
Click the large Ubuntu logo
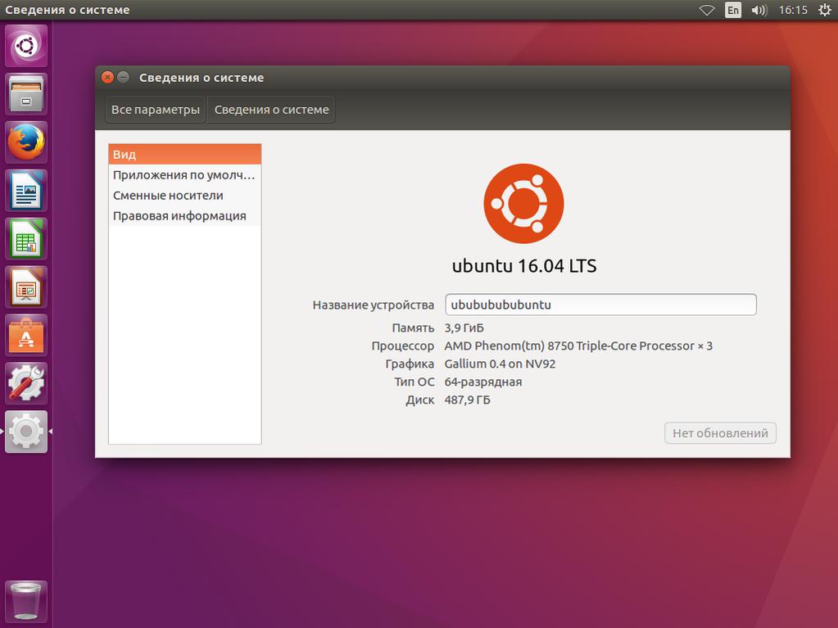[x=523, y=203]
